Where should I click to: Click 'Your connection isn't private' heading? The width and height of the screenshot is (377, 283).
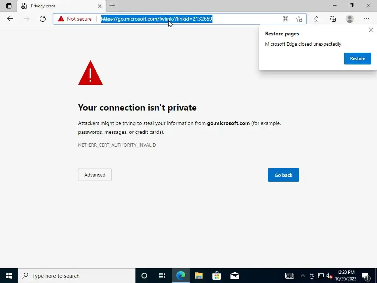point(137,107)
